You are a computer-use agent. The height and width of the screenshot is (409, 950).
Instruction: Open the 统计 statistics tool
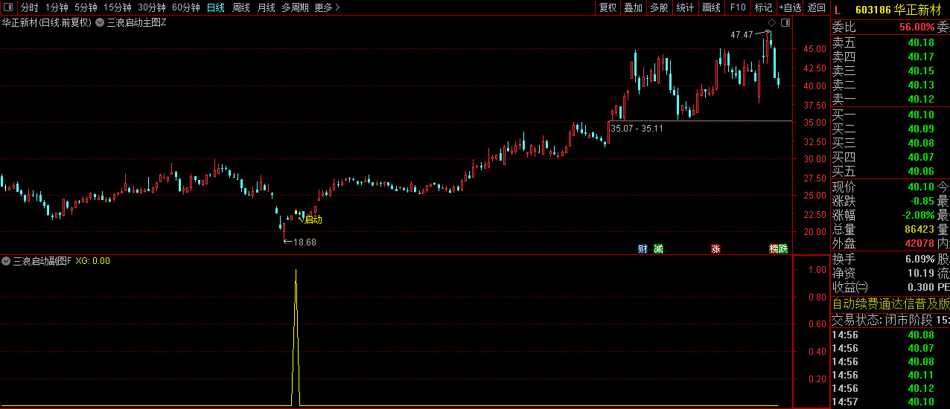tap(685, 7)
